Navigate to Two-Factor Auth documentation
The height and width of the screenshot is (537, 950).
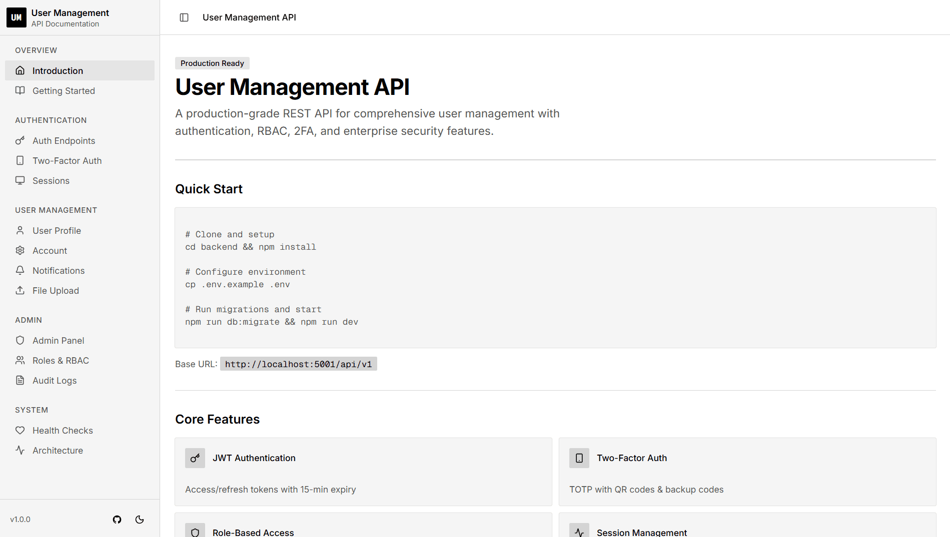67,160
